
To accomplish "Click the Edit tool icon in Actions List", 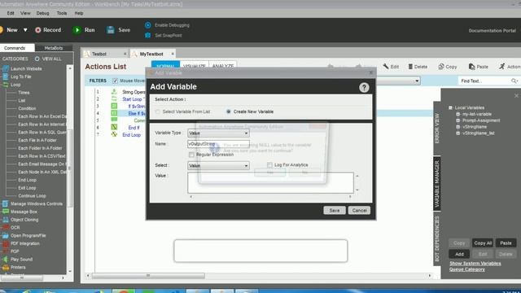I will click(385, 67).
